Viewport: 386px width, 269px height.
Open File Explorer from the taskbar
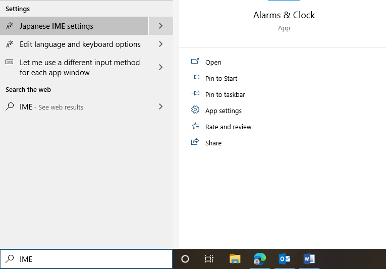(235, 259)
